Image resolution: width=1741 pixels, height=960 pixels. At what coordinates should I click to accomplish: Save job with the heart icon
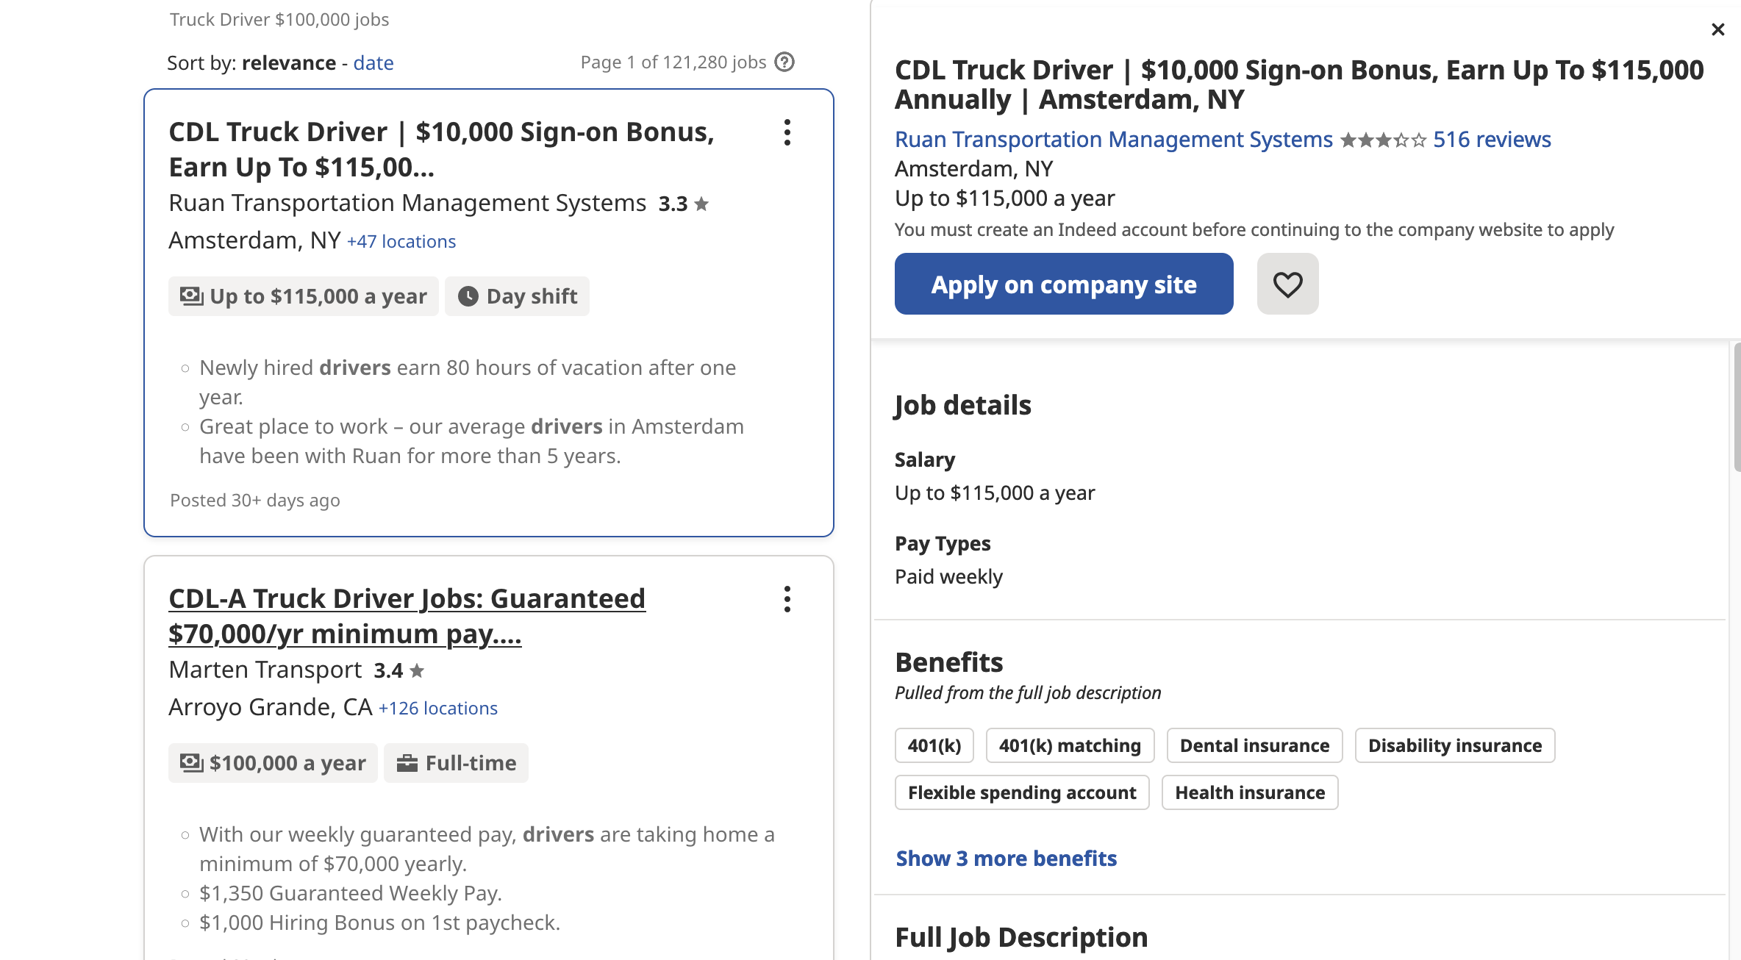(1287, 284)
